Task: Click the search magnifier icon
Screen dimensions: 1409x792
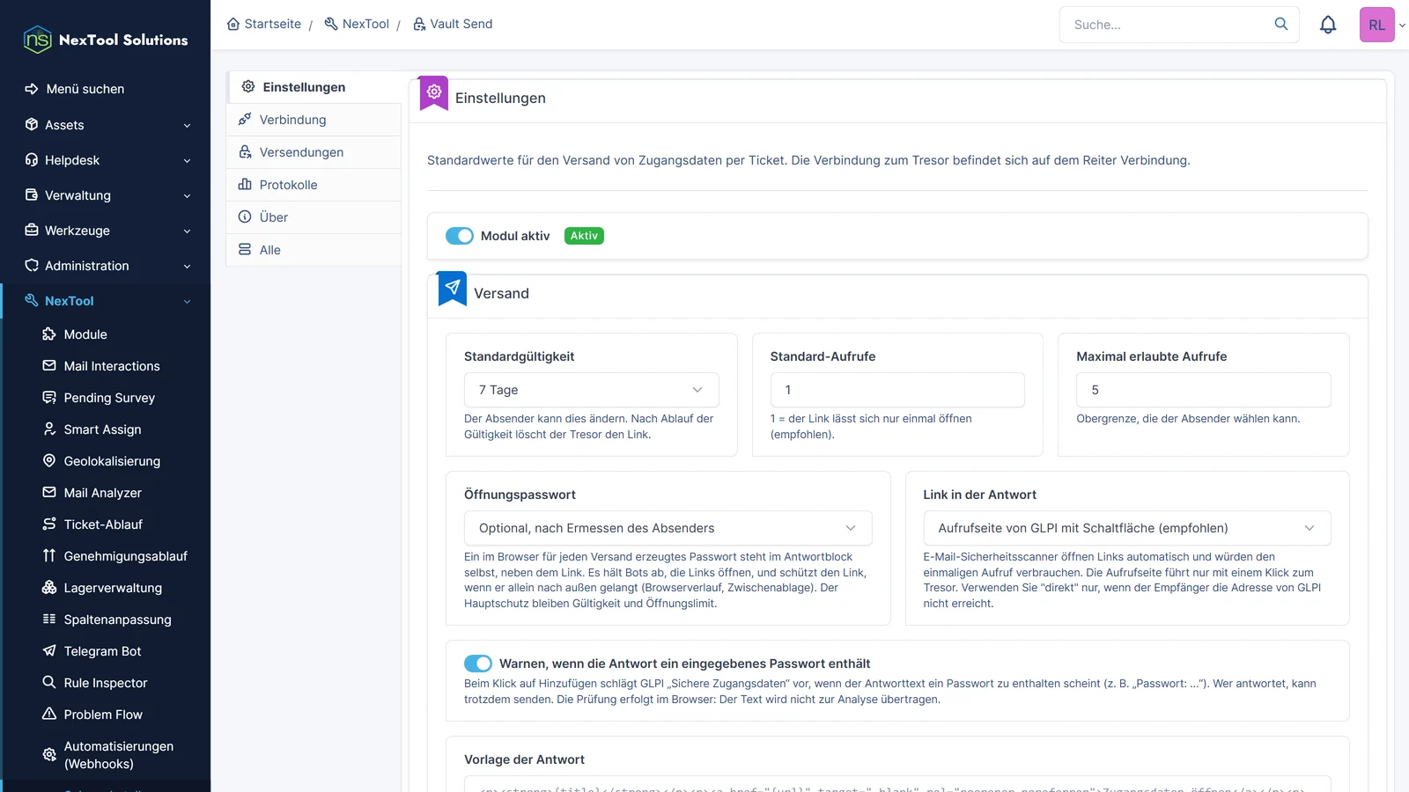Action: [1281, 24]
